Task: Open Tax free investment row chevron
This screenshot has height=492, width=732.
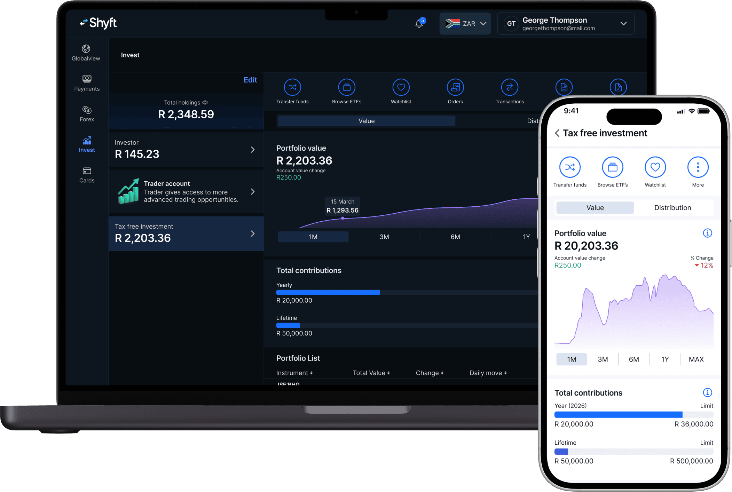Action: (x=253, y=233)
